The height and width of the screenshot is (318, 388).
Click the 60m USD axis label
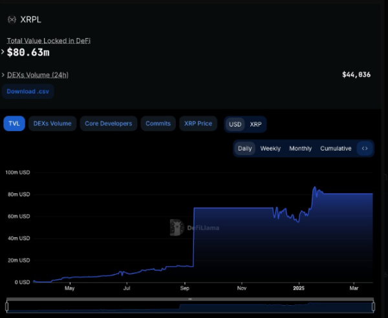coord(19,217)
